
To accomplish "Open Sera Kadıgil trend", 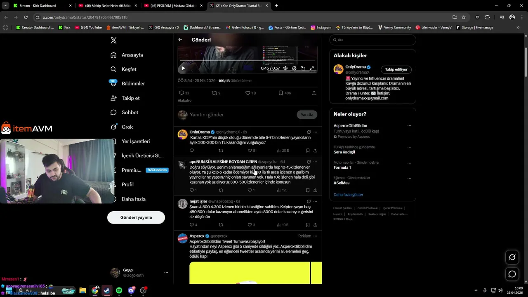I will (344, 152).
